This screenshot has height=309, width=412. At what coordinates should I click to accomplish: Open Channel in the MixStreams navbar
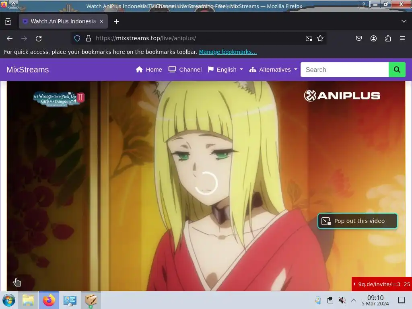[185, 70]
